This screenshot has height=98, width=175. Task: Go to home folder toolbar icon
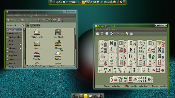tap(55, 20)
